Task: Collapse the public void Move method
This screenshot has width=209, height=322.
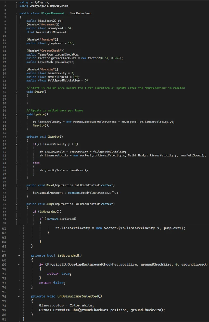Action: pos(16,185)
